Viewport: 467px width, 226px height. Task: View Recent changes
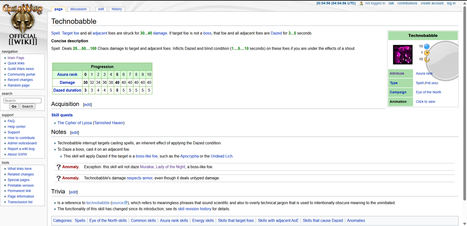[20, 80]
